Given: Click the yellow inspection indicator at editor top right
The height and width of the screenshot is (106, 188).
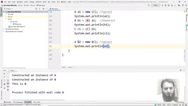Looking at the screenshot, I should click(x=184, y=11).
